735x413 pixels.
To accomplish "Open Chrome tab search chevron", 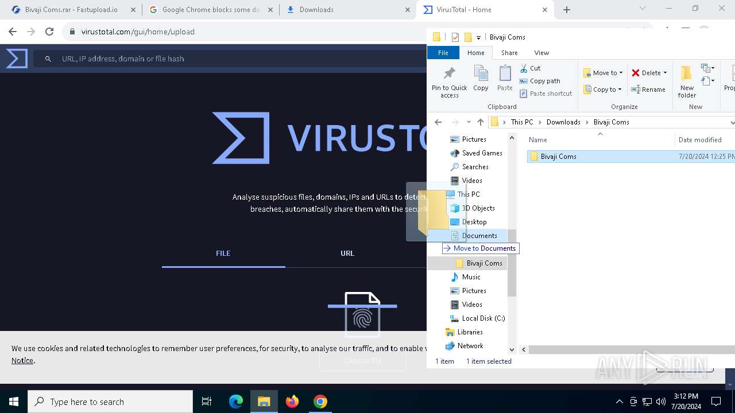I will (x=643, y=9).
